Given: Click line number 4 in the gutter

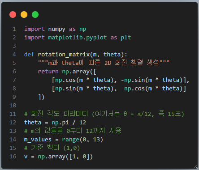Looking at the screenshot, I should coord(14,55).
